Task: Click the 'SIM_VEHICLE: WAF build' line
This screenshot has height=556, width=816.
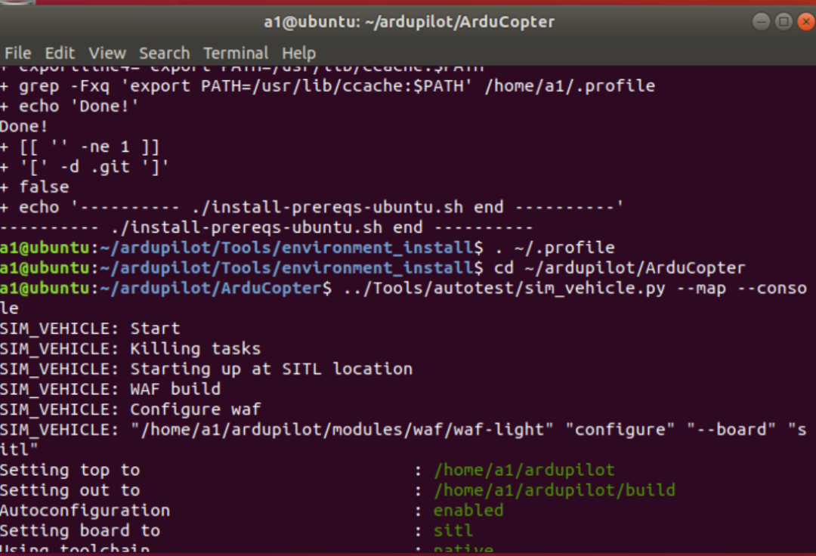Action: (x=110, y=390)
